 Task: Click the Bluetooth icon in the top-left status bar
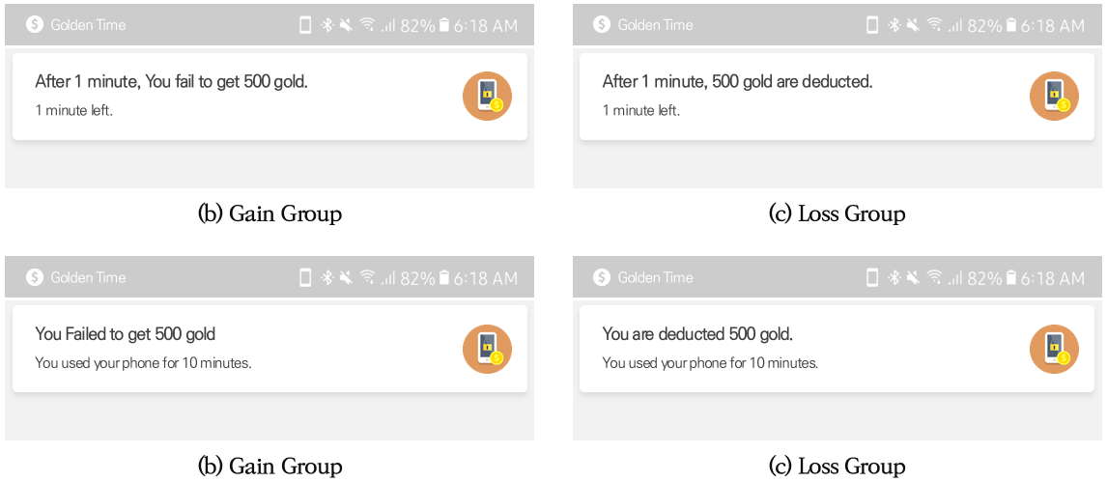point(326,25)
